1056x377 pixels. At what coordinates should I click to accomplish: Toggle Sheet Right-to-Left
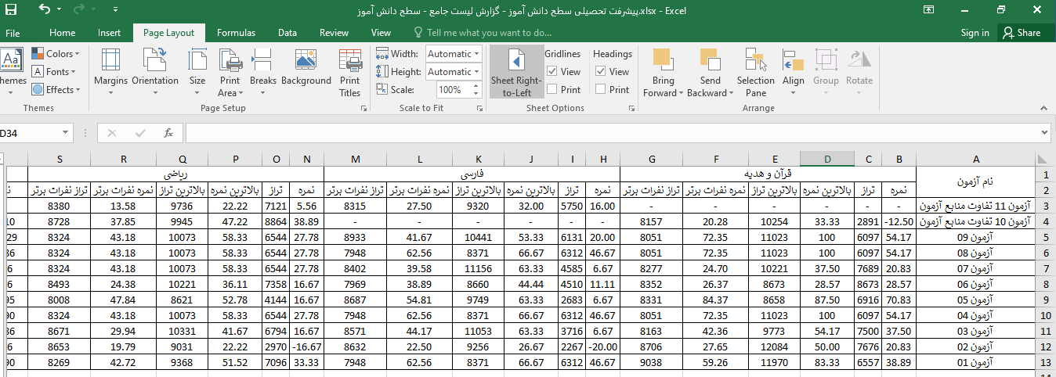point(516,72)
